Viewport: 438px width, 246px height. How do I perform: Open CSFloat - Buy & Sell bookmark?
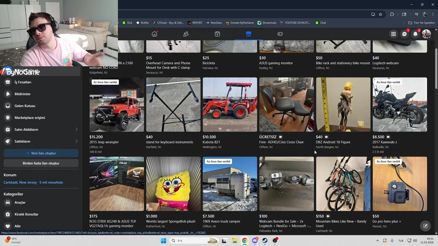point(168,23)
